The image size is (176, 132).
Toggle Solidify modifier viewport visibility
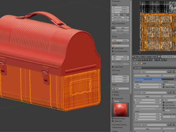[x=172, y=92]
